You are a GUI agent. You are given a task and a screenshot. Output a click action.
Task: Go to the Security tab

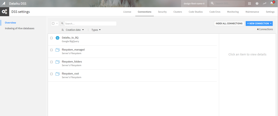(x=162, y=12)
